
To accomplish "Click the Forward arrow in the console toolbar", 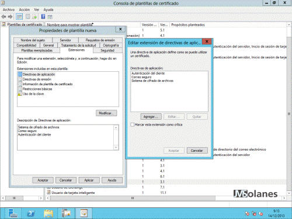I will (10, 17).
